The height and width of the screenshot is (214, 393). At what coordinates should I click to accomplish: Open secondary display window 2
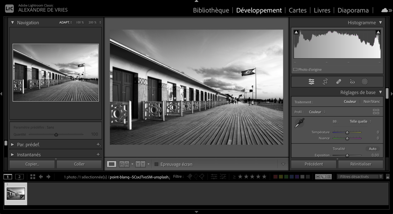19,177
